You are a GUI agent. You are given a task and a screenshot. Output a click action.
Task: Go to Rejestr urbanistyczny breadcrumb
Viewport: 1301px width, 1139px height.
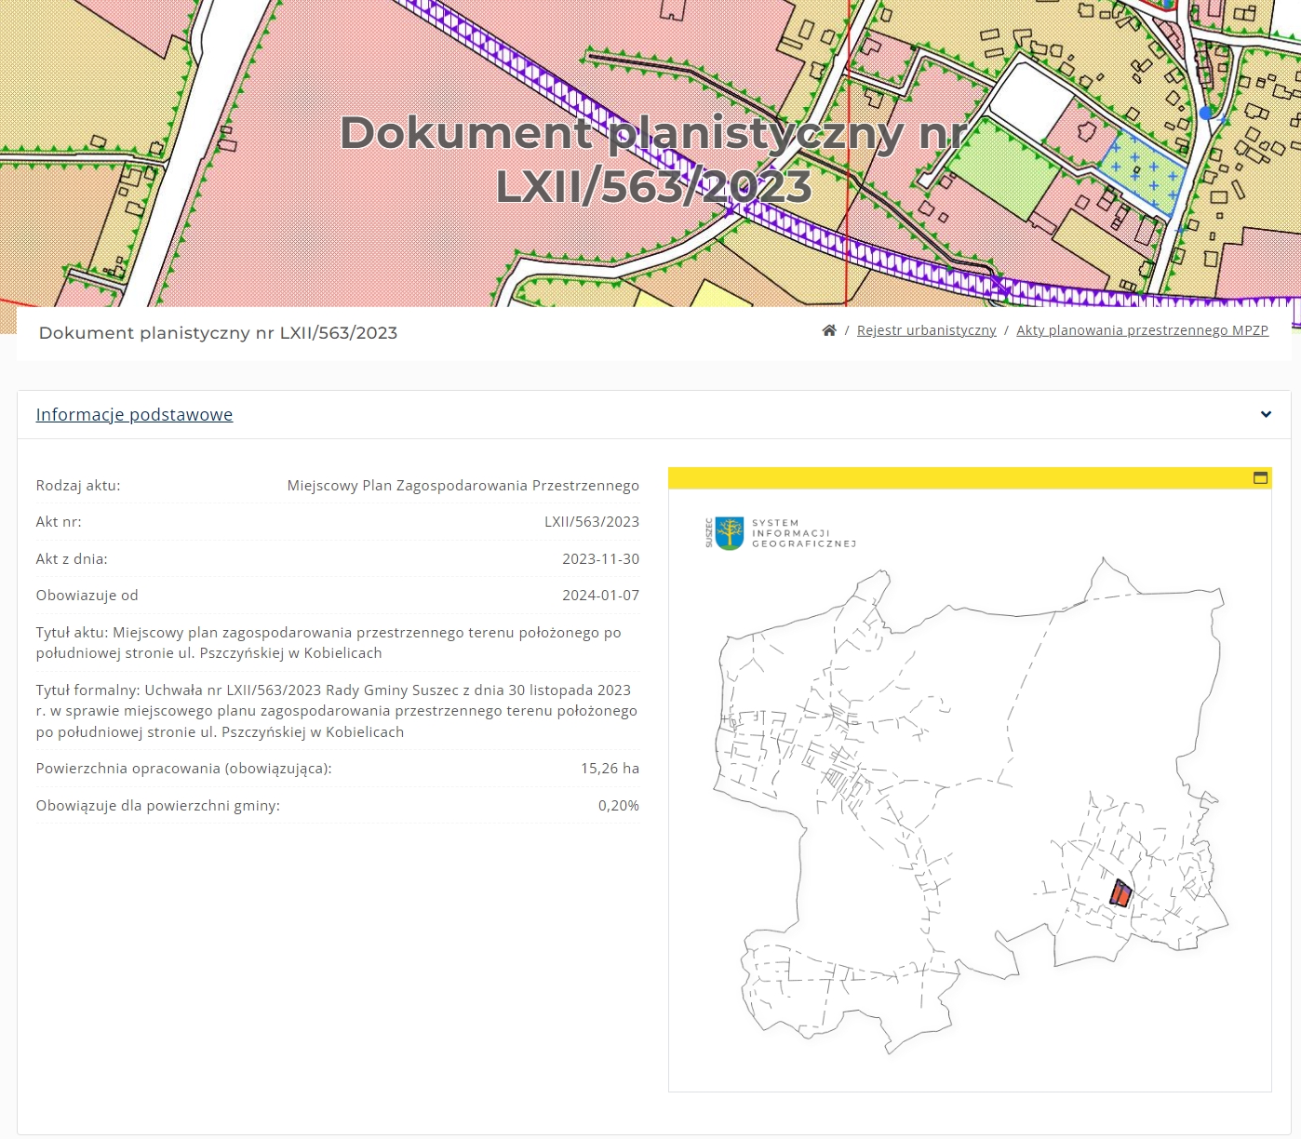pos(926,330)
